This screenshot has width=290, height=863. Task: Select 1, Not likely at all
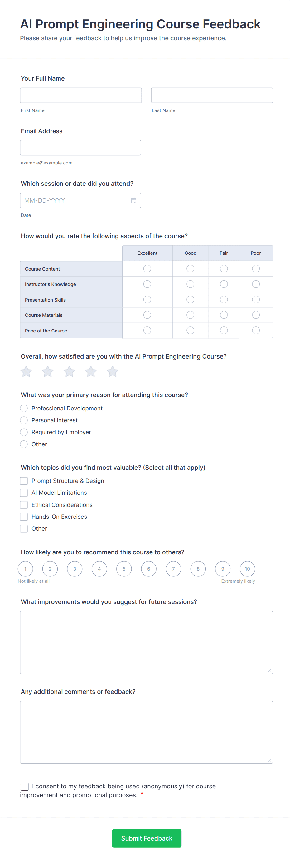[x=25, y=569]
